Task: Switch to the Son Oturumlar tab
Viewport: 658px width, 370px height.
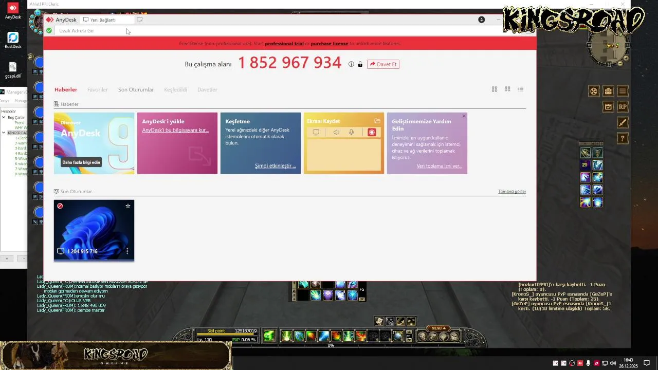Action: click(x=136, y=89)
